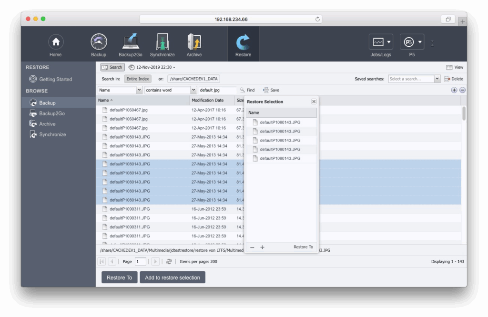Open the Synchronize module
Image resolution: width=488 pixels, height=317 pixels.
pos(162,42)
